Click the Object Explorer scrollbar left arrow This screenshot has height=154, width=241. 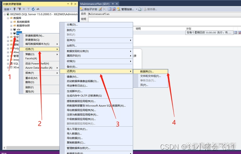[5, 148]
